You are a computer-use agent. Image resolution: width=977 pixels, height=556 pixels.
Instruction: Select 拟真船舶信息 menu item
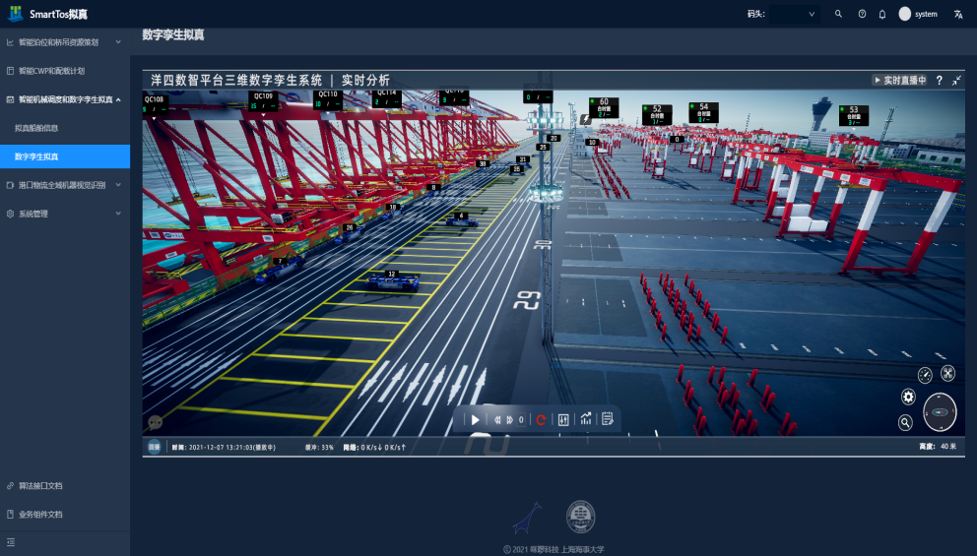point(36,128)
